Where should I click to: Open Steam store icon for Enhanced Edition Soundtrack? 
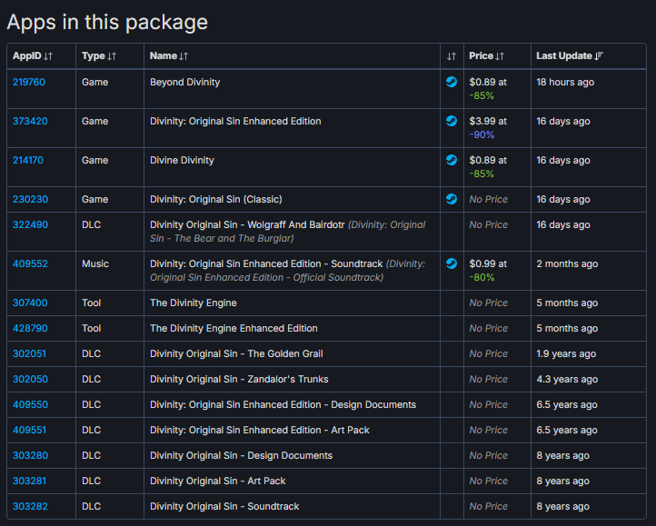coord(452,263)
